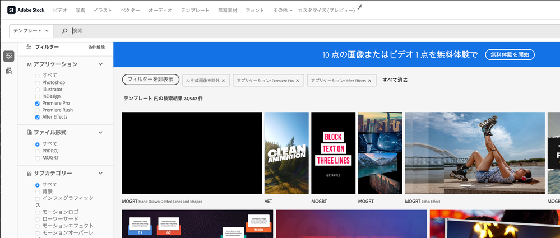Enable the Photoshop checkbox
560x238 pixels.
(38, 83)
